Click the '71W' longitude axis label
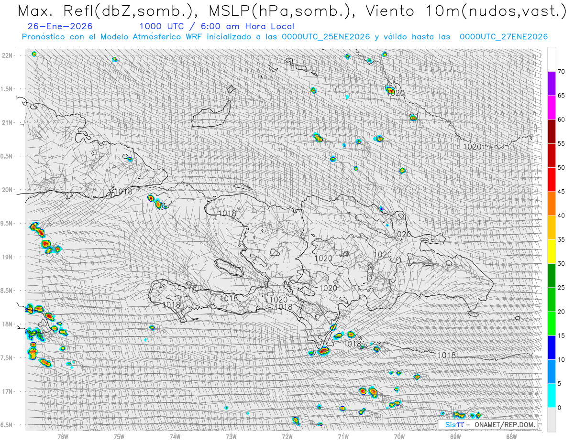The width and height of the screenshot is (574, 443). click(343, 437)
